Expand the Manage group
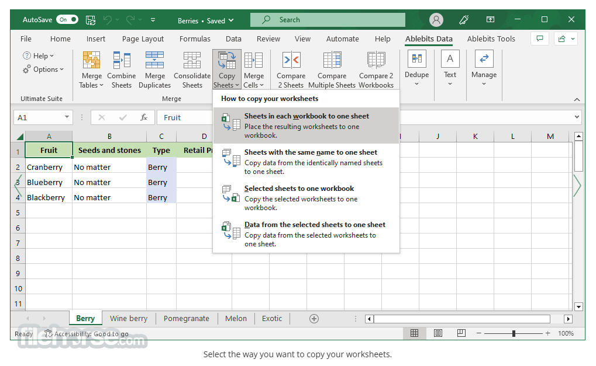This screenshot has width=596, height=366. click(x=484, y=69)
